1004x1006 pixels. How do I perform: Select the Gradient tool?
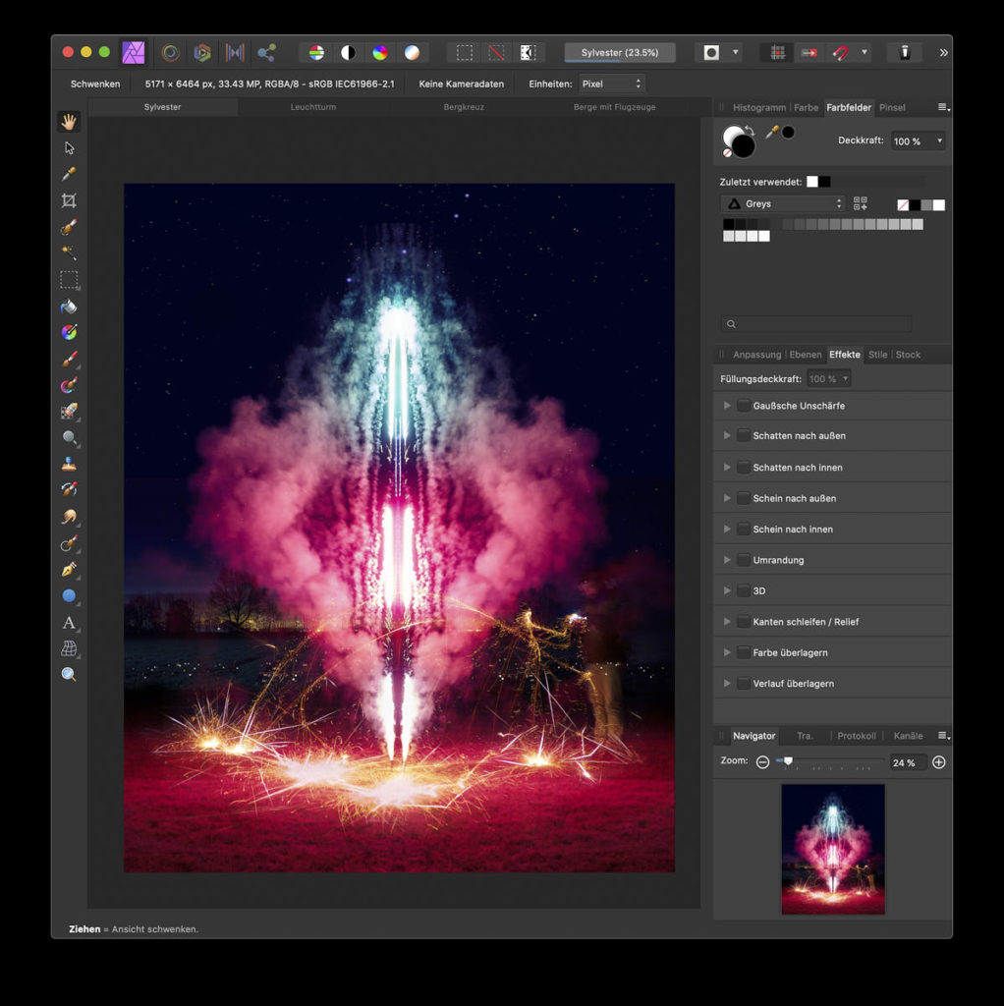click(69, 332)
